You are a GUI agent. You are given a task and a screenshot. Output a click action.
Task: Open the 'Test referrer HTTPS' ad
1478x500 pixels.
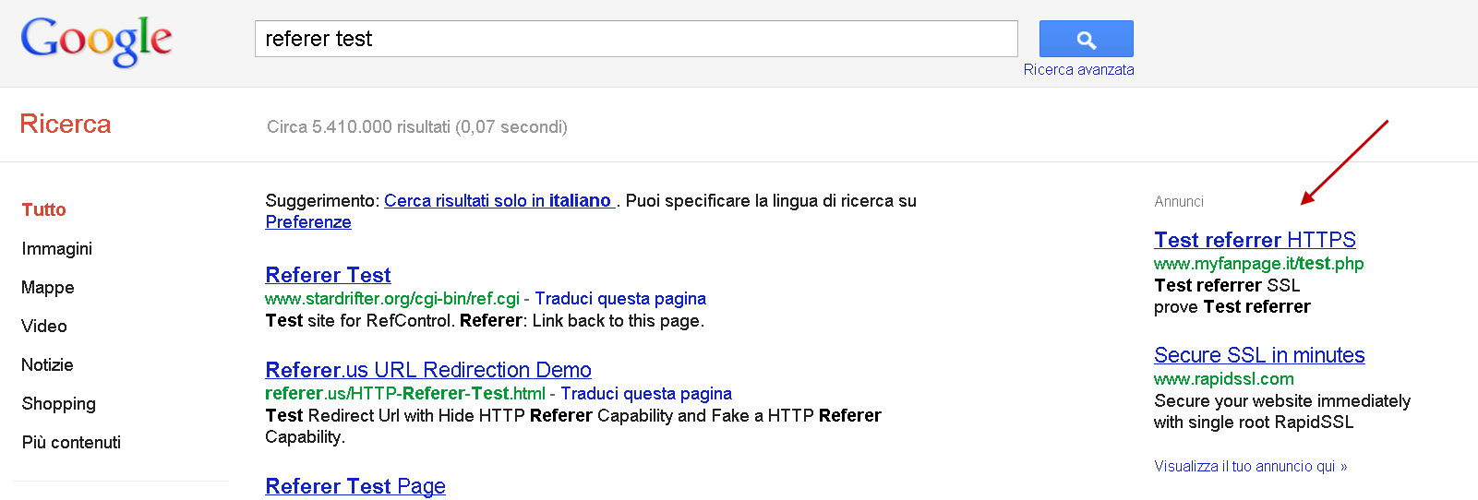(1255, 240)
